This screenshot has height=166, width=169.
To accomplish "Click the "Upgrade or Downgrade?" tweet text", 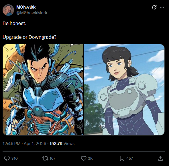I will (30, 37).
